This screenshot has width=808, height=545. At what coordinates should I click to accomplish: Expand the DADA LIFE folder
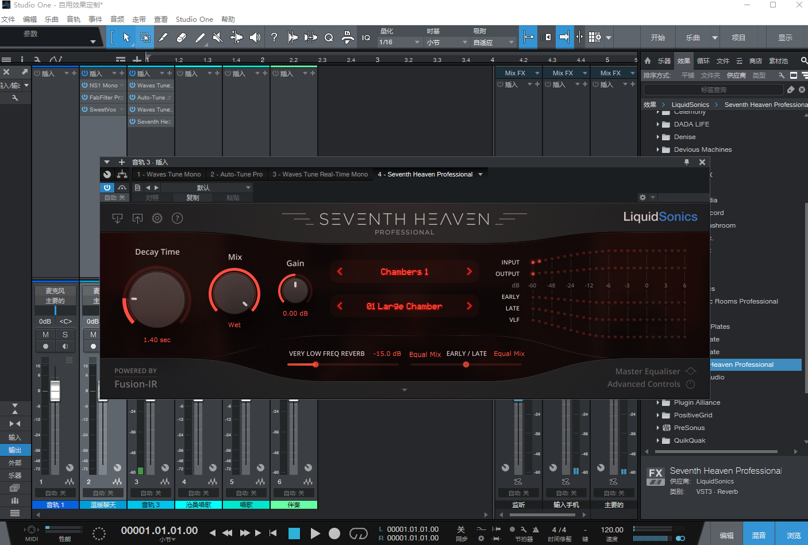tap(658, 124)
